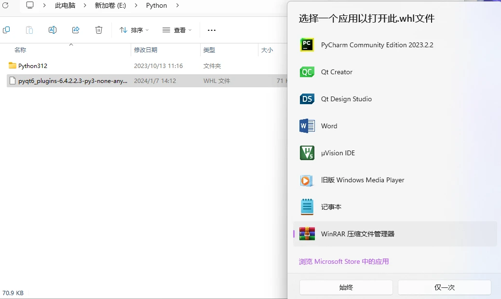Click the Windows Media Player icon
Screen dimensions: 501x299
pyautogui.click(x=307, y=180)
